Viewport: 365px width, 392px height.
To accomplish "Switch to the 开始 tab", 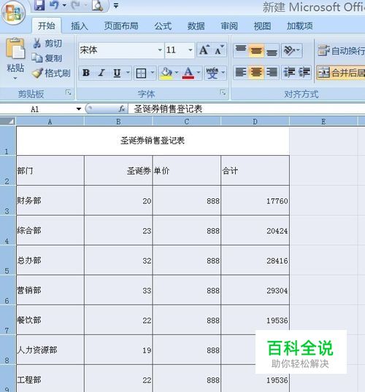I will (x=46, y=26).
